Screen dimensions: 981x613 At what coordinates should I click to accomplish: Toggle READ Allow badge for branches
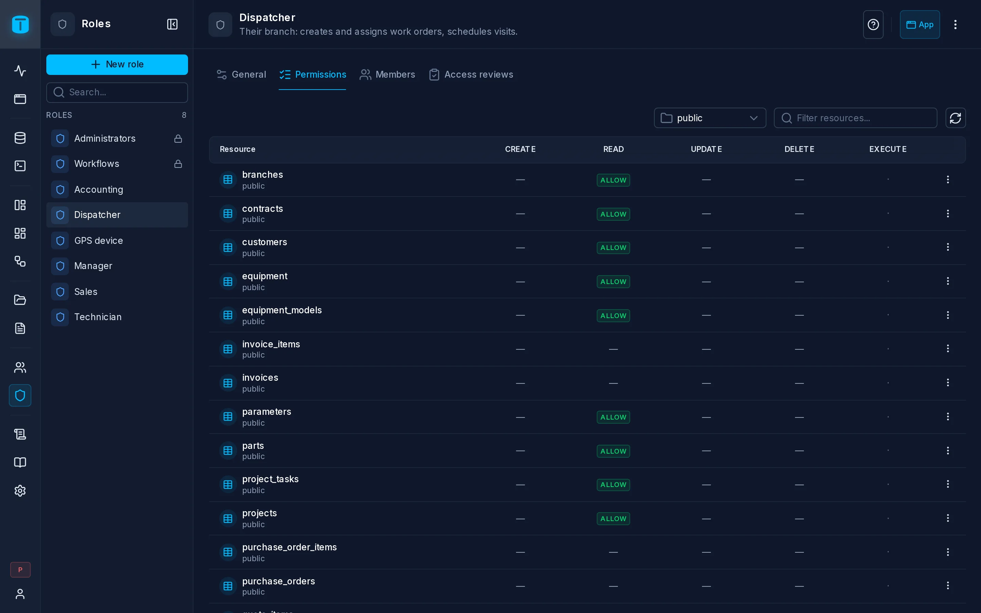(613, 180)
